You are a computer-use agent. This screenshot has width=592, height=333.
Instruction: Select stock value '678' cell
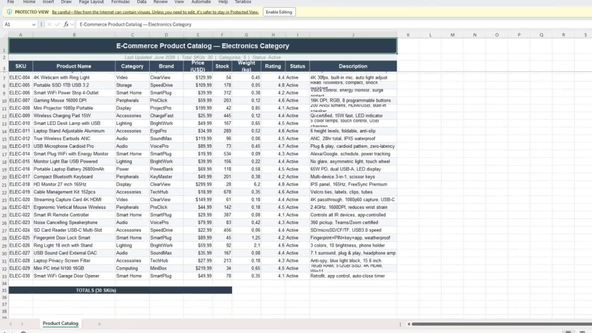[222, 192]
